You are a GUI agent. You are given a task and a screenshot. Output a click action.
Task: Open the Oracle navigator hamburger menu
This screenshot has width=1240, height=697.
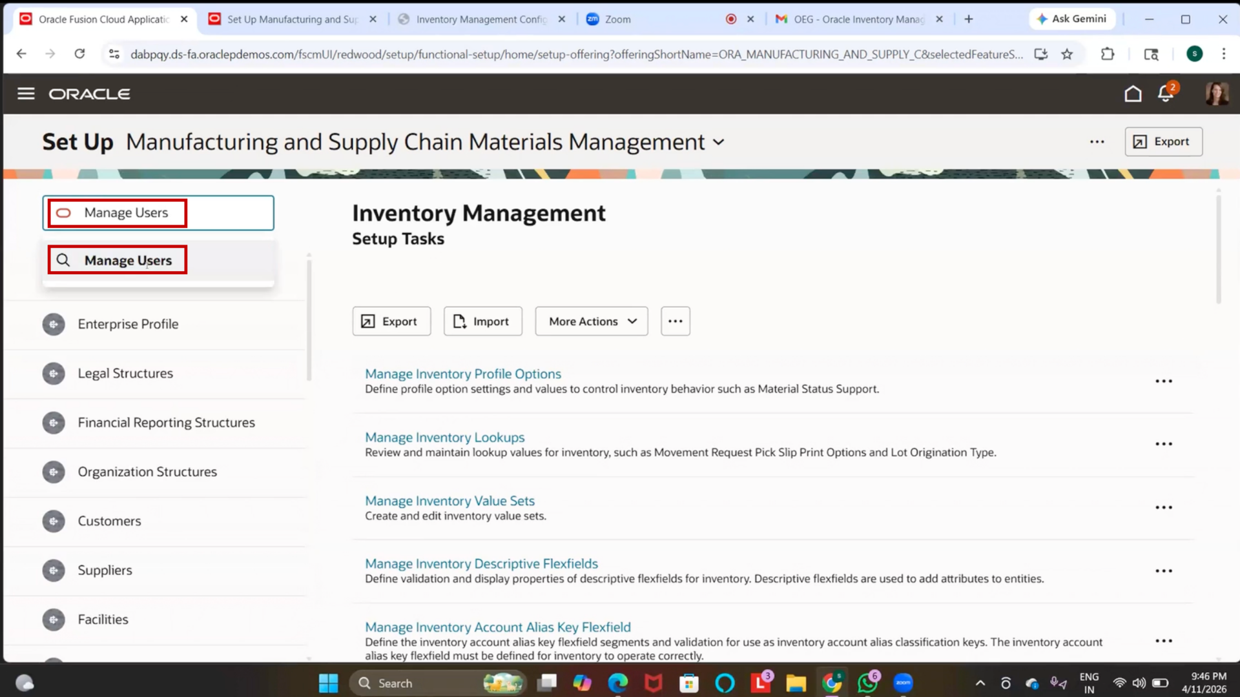(x=26, y=94)
